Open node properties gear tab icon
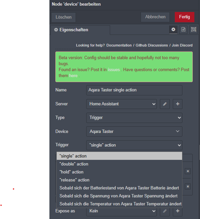Image resolution: width=200 pixels, height=219 pixels. tap(173, 30)
